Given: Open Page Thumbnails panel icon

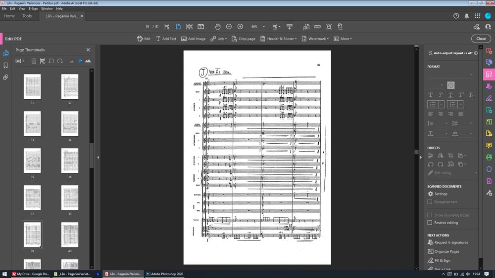Looking at the screenshot, I should coord(5,53).
